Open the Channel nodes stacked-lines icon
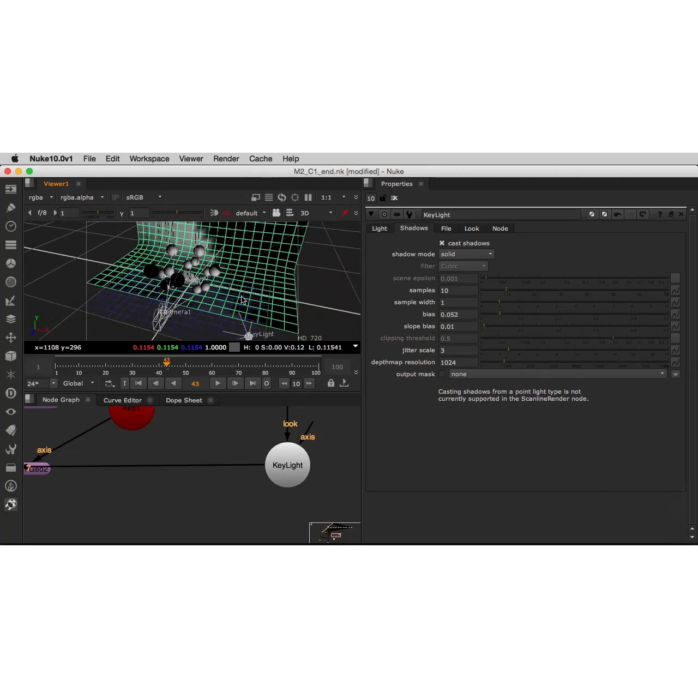The image size is (698, 698). coord(11,245)
